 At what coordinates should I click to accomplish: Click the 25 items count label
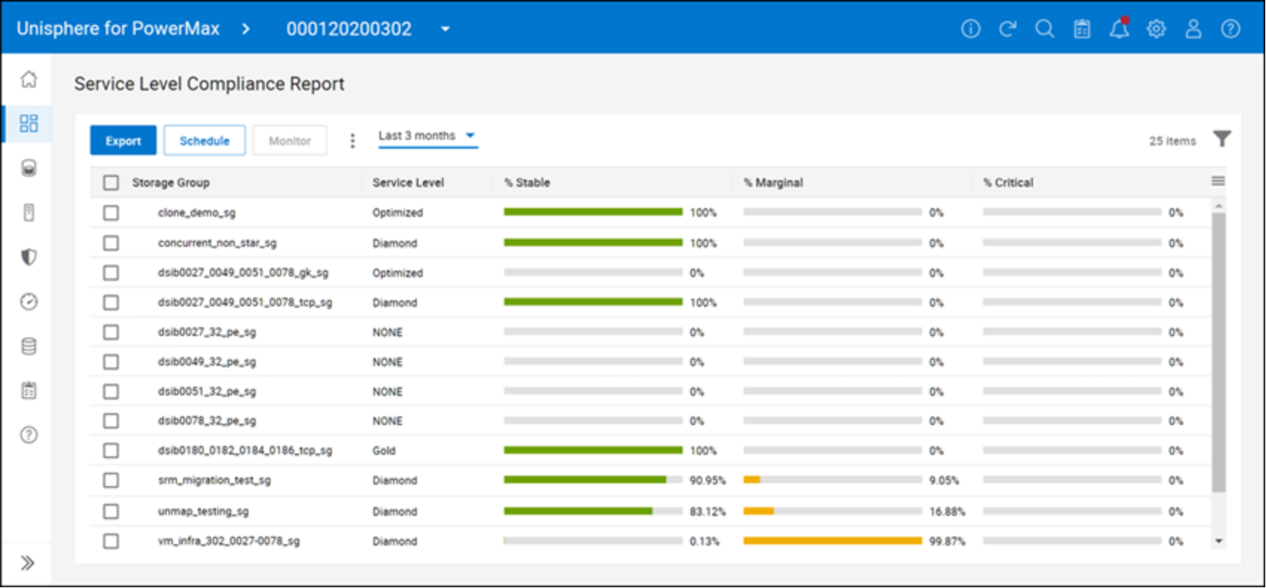pyautogui.click(x=1172, y=141)
